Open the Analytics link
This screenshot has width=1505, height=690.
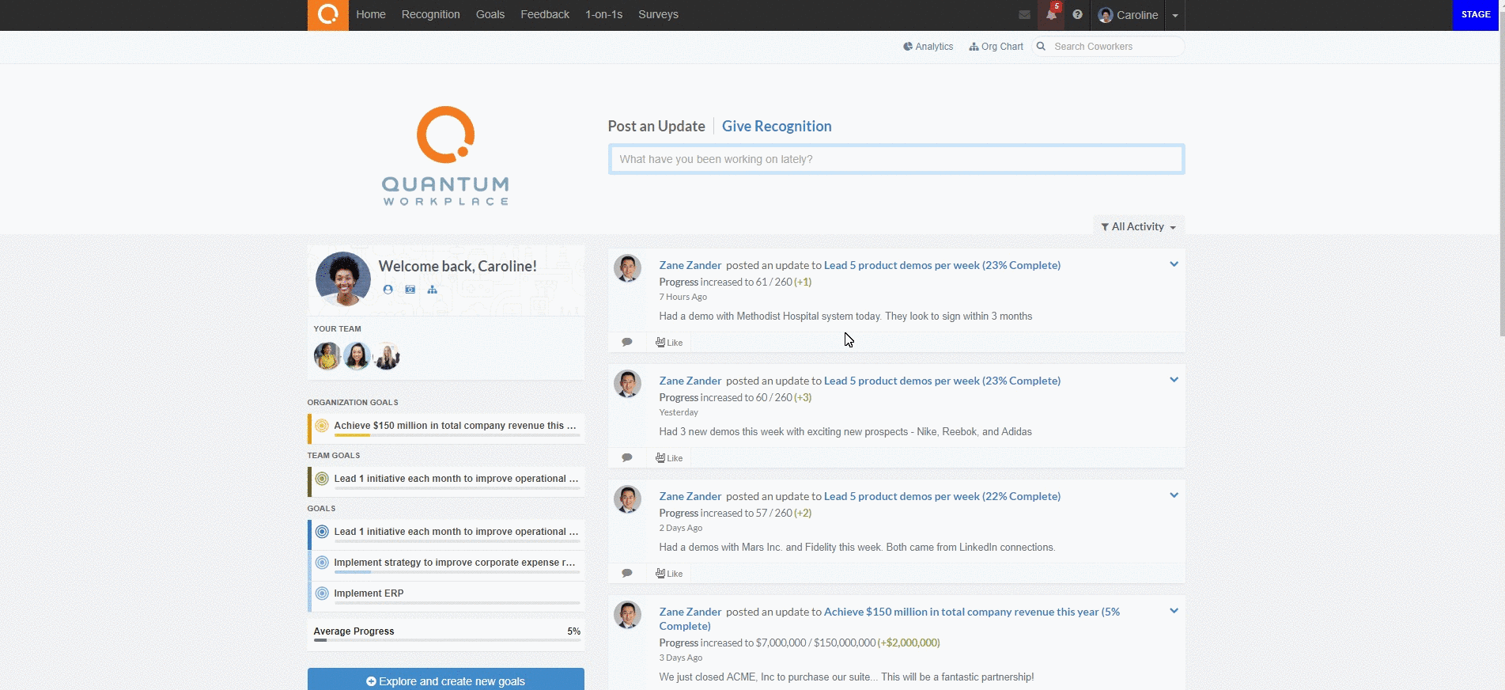(928, 47)
